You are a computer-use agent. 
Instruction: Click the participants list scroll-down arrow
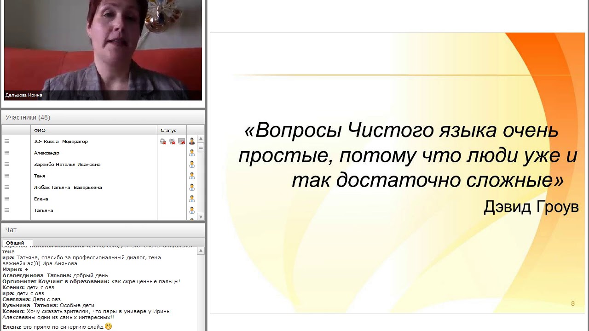click(x=201, y=217)
